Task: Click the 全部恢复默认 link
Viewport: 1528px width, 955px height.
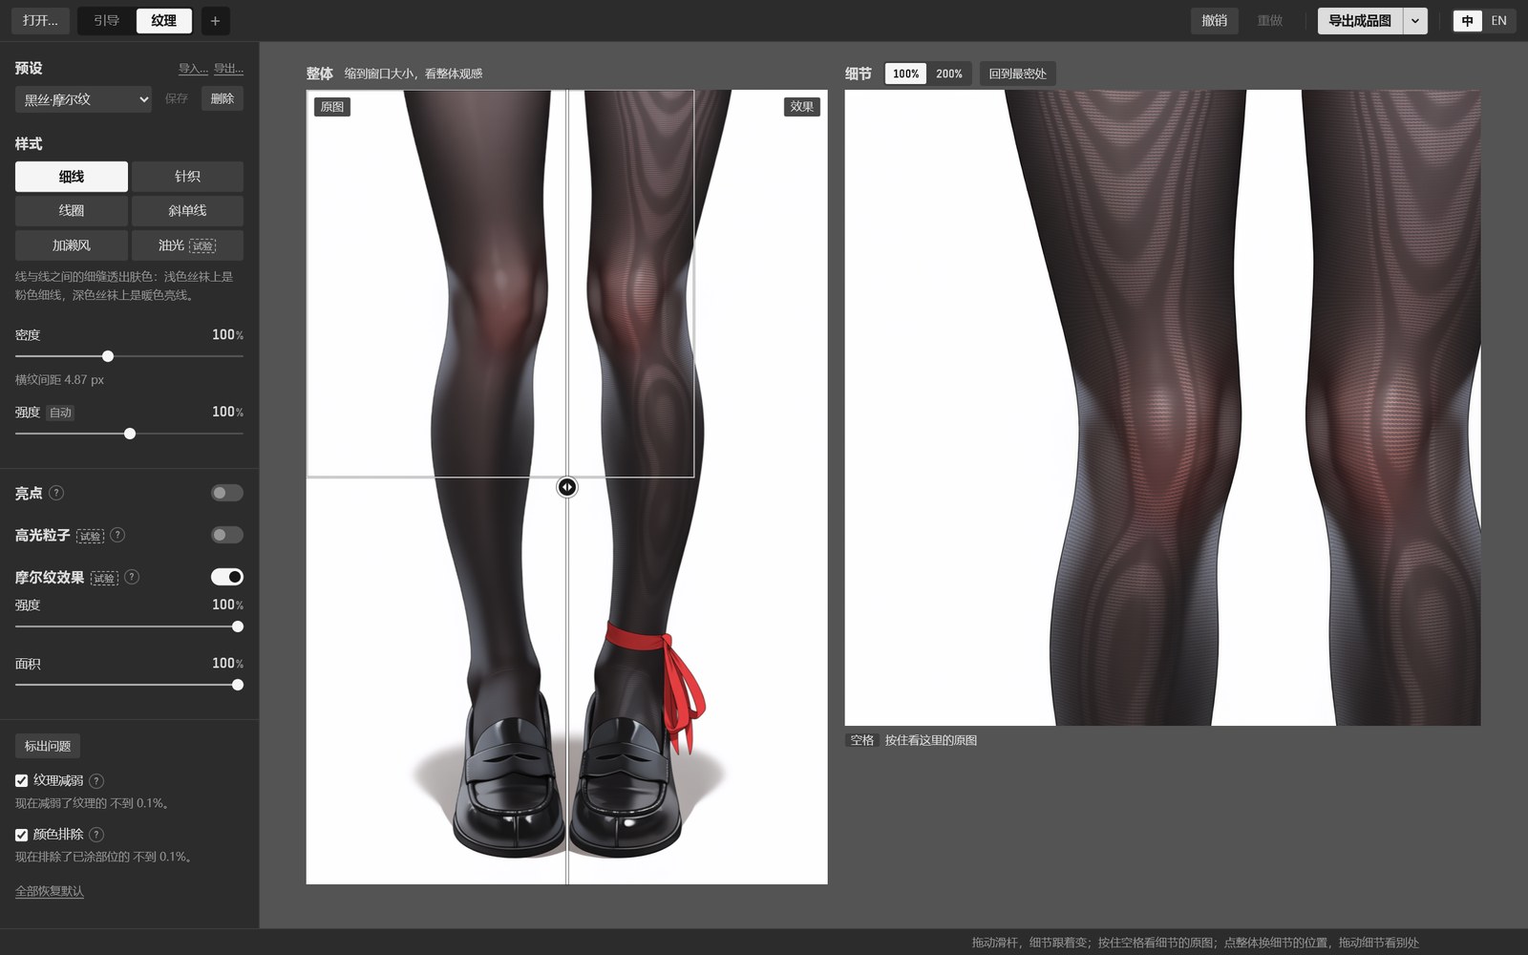Action: pos(50,891)
